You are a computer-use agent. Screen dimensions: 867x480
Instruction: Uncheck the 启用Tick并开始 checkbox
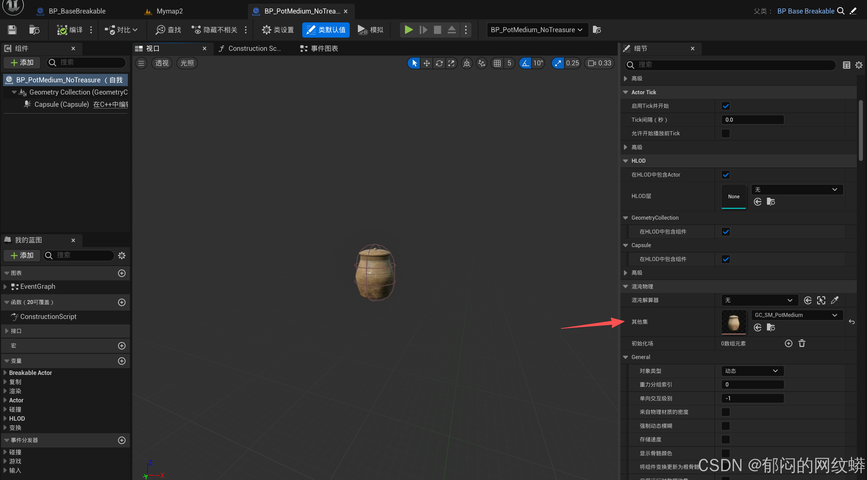(x=726, y=106)
